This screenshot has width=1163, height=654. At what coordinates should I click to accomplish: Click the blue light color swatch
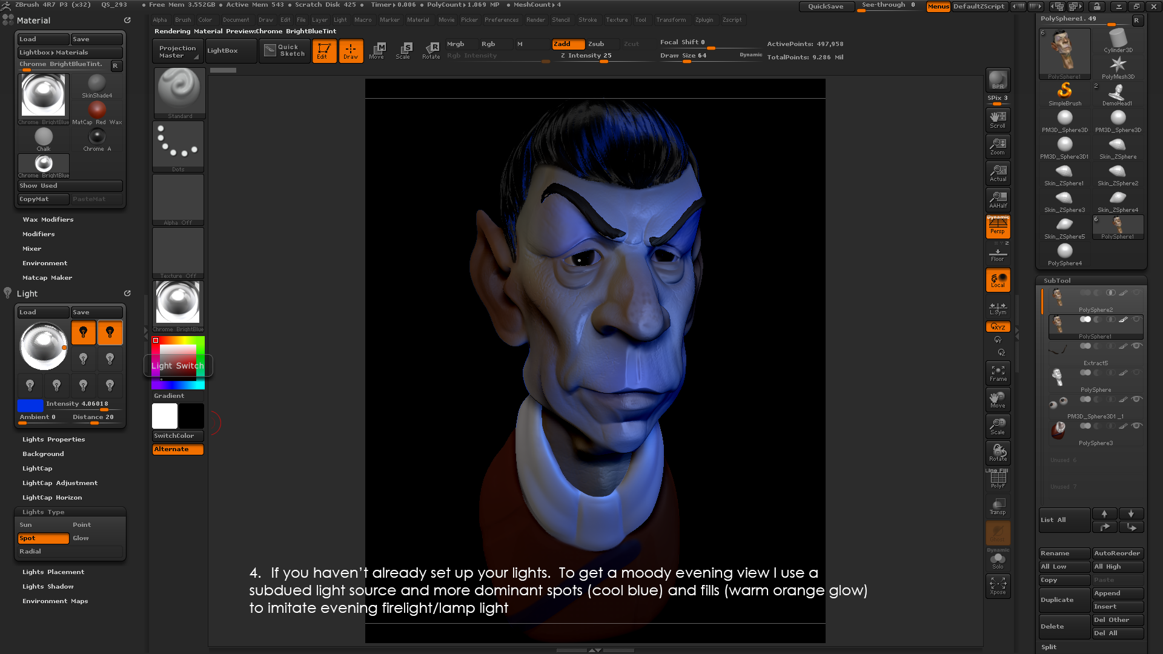(30, 405)
